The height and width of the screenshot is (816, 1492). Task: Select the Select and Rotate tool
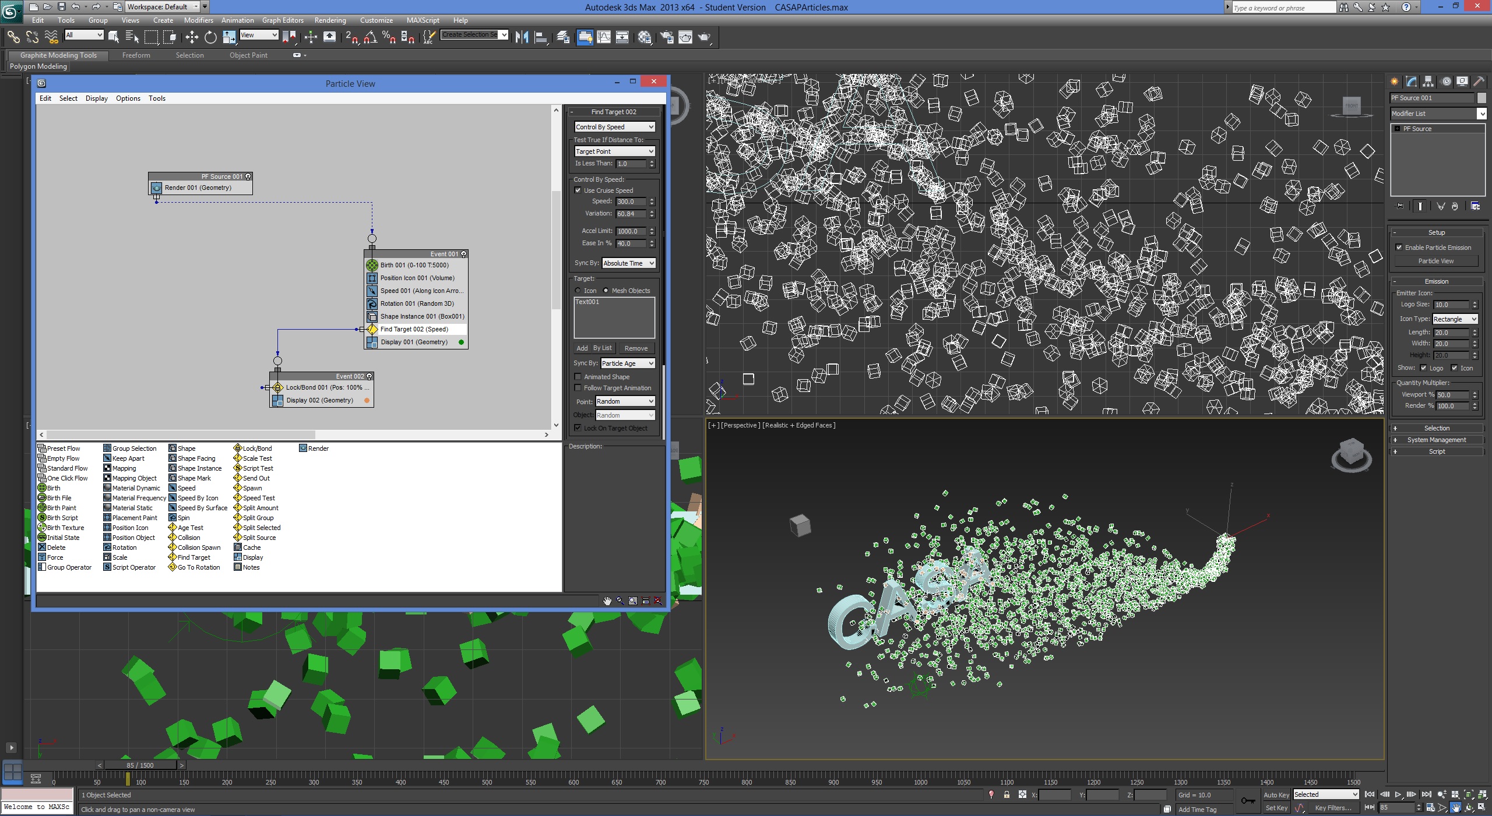click(x=210, y=37)
